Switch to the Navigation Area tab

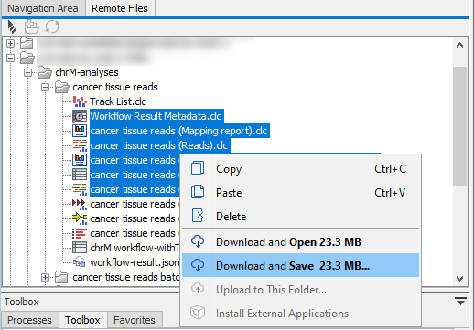pos(43,8)
